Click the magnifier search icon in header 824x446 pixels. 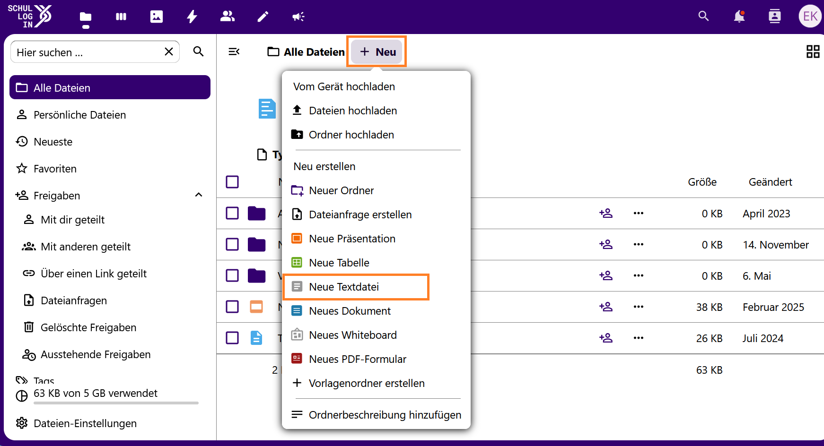[x=703, y=17]
